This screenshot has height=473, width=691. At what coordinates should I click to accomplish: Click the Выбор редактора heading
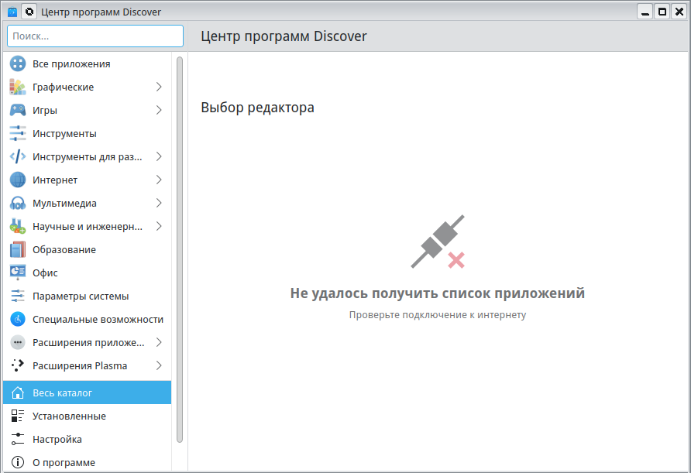257,108
